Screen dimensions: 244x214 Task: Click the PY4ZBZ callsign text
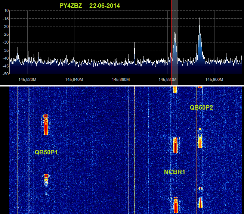(x=71, y=6)
